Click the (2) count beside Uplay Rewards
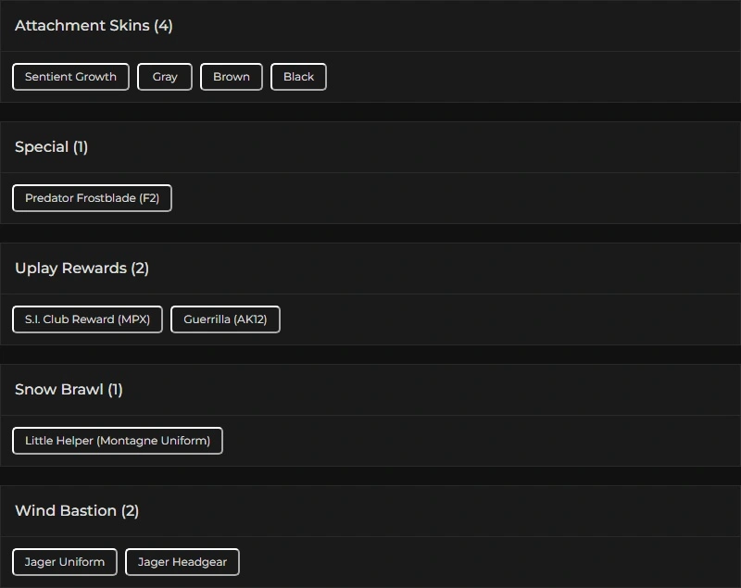Screen dimensions: 741x588 [x=140, y=269]
